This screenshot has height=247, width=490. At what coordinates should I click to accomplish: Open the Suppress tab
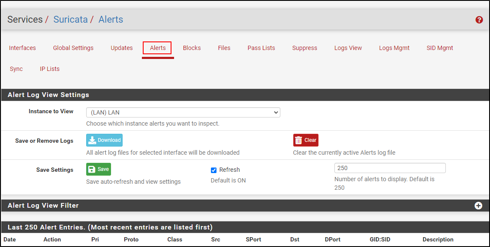(305, 48)
